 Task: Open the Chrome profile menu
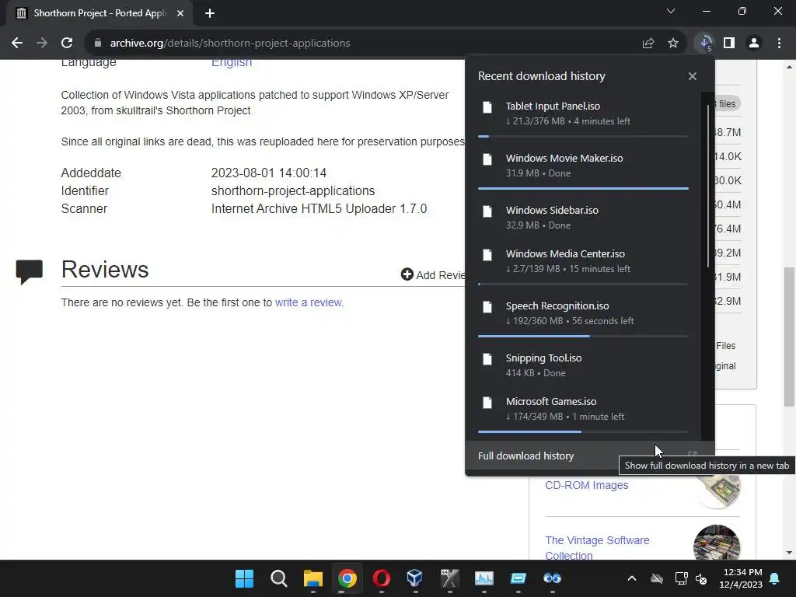(754, 44)
